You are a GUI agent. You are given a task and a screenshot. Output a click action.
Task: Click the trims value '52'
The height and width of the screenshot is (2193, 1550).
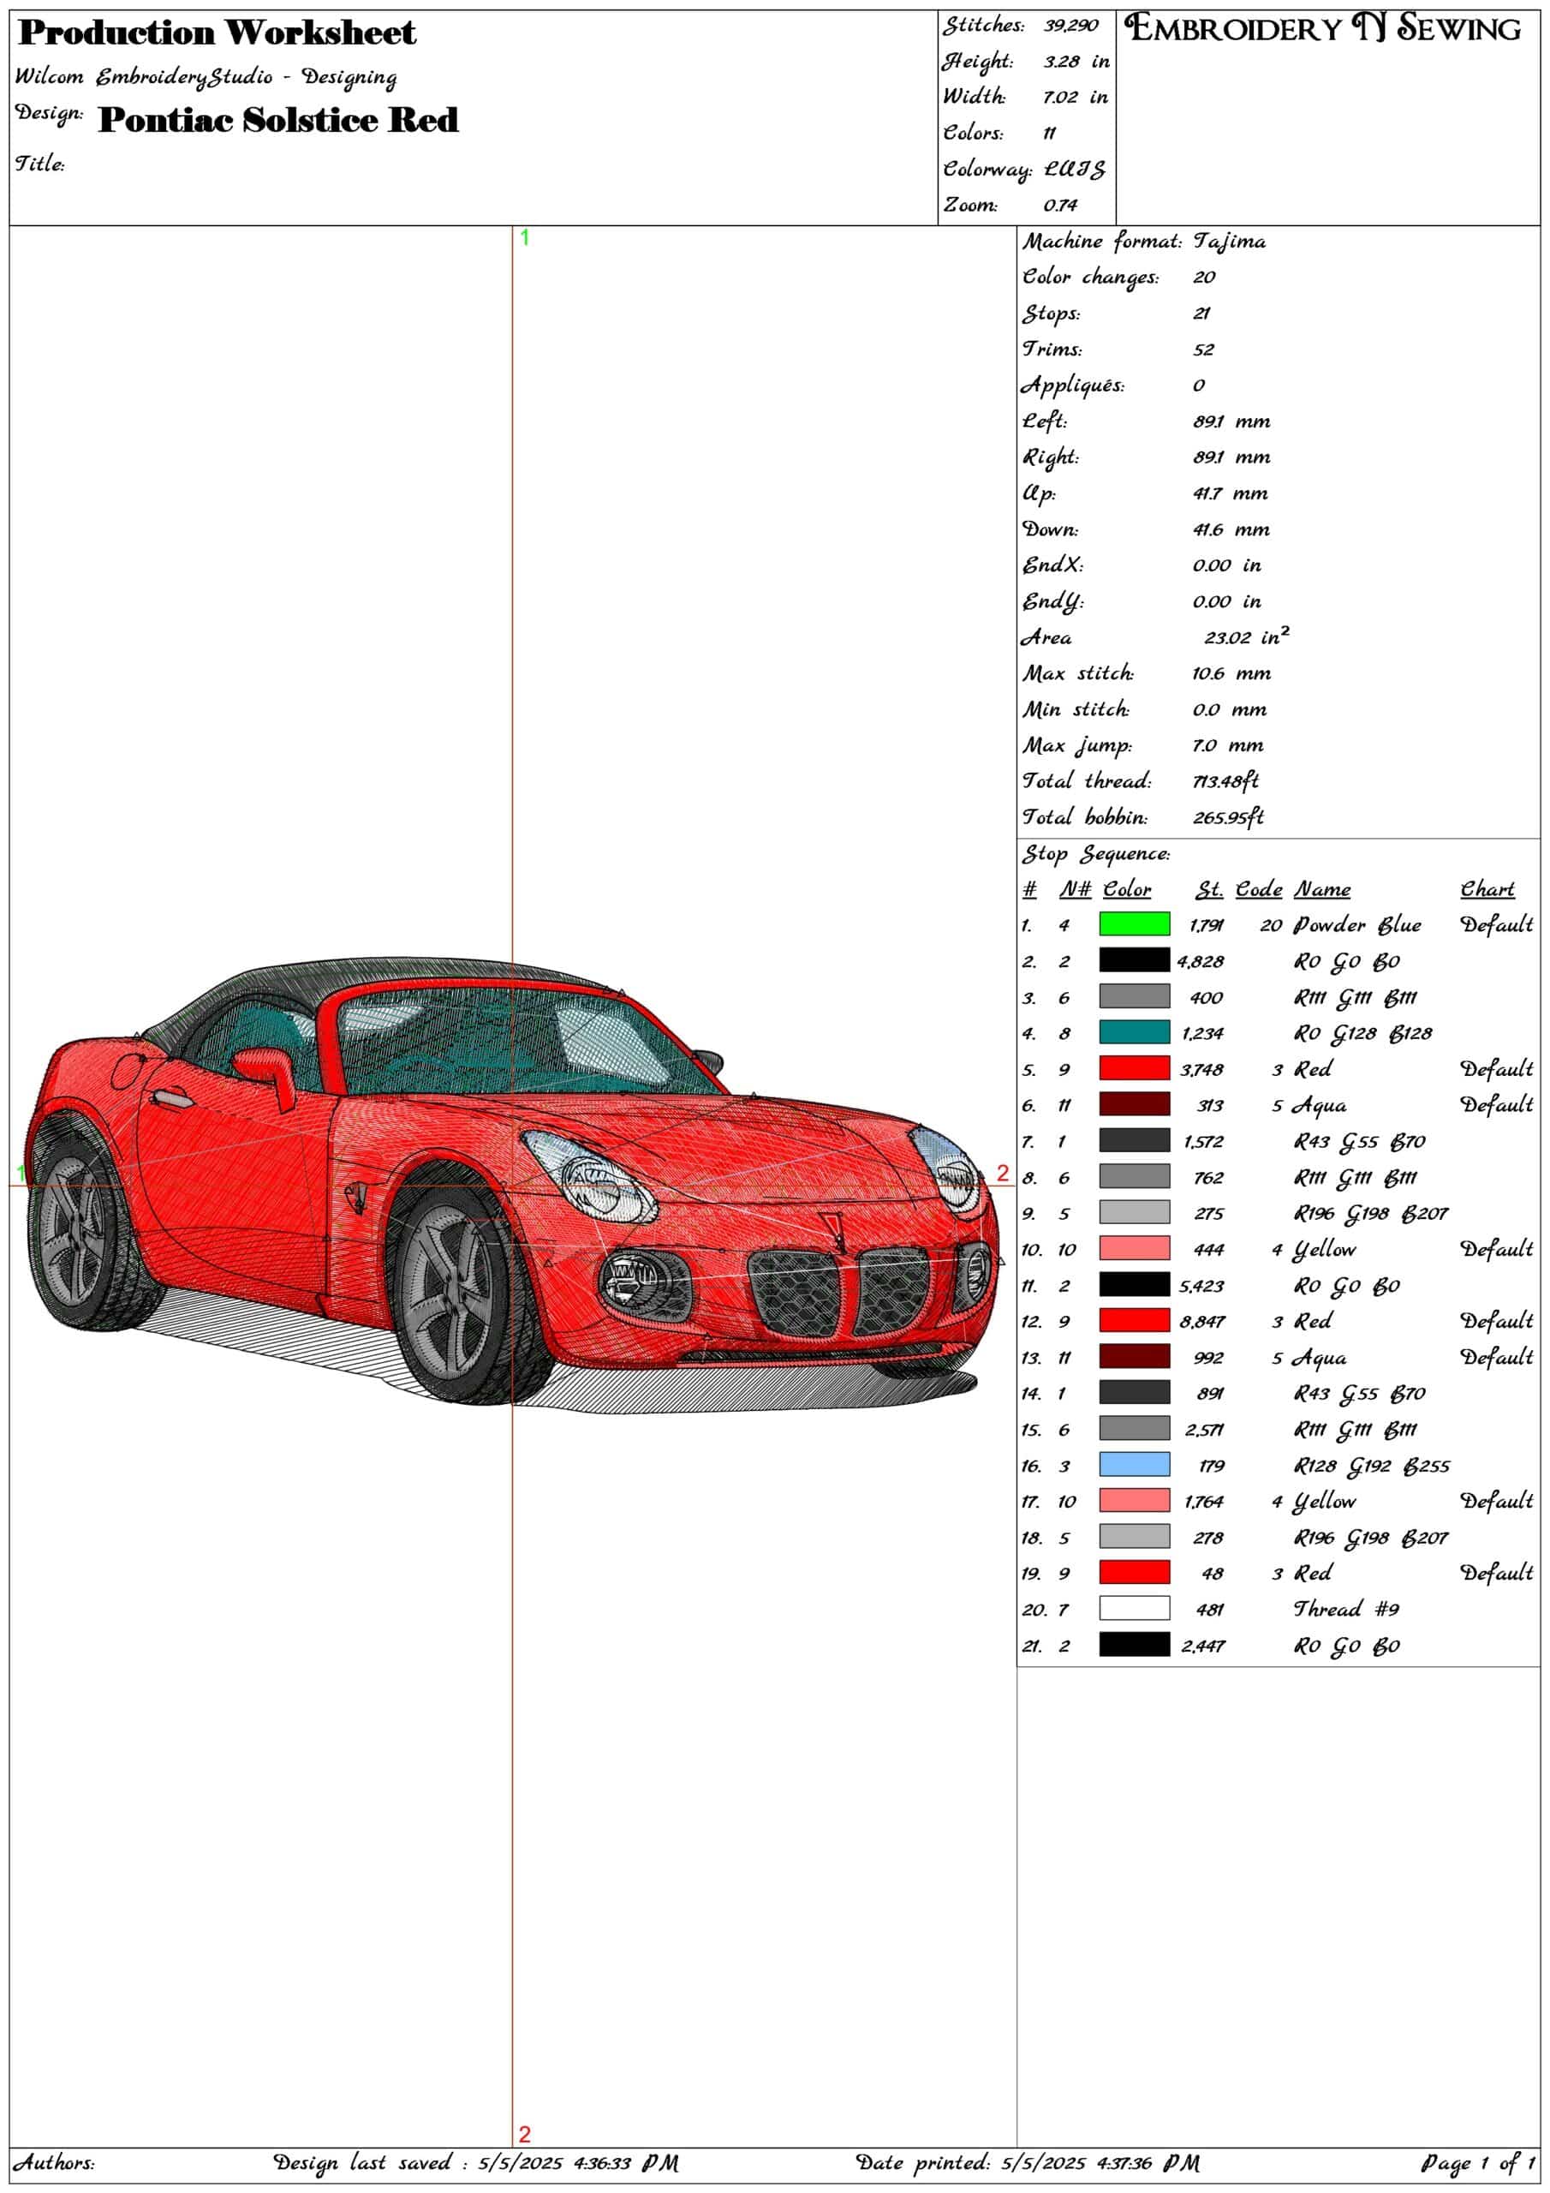1202,350
